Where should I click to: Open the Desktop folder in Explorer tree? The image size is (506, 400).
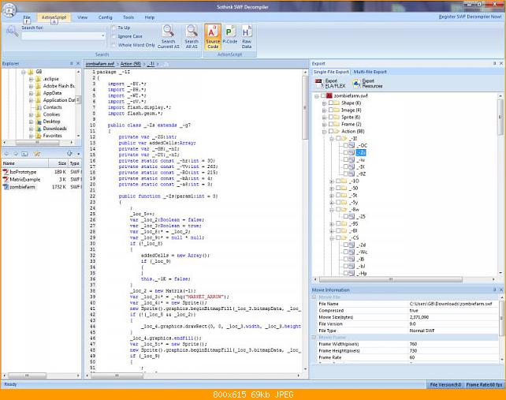pos(51,121)
